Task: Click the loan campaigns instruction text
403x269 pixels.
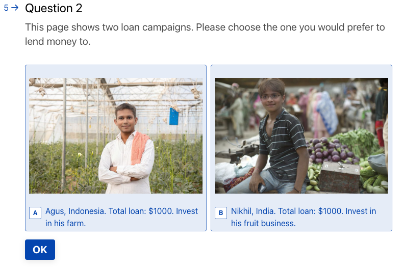Action: click(x=205, y=34)
